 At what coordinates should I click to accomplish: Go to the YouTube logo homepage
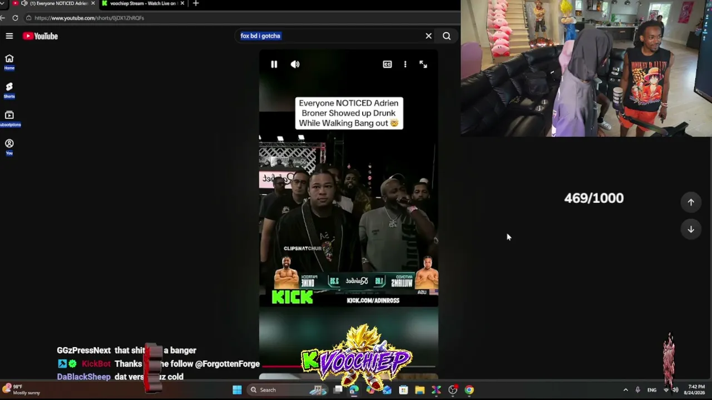point(40,36)
